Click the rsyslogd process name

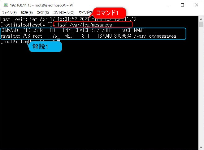pos(11,36)
